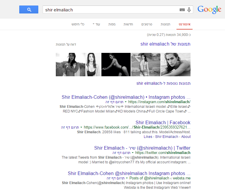
Task: Open the middle dark-background image thumbnail
Action: click(116, 65)
